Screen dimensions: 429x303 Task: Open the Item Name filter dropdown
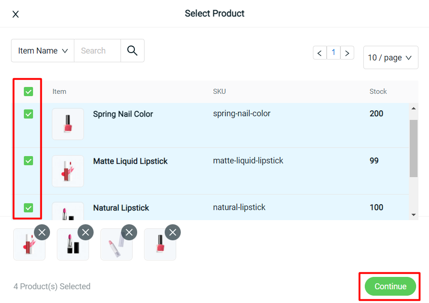coord(43,50)
